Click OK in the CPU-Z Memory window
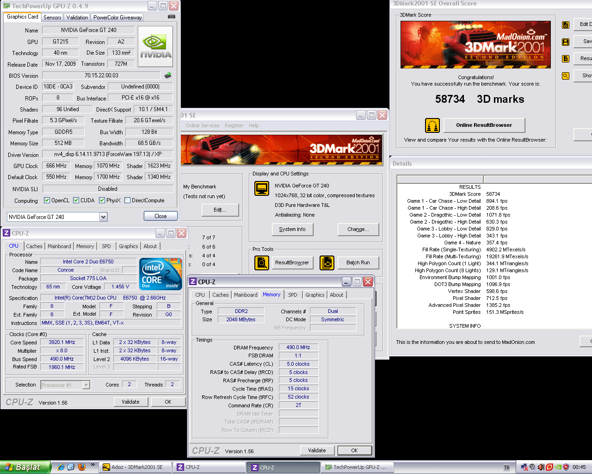This screenshot has width=592, height=474. point(354,450)
